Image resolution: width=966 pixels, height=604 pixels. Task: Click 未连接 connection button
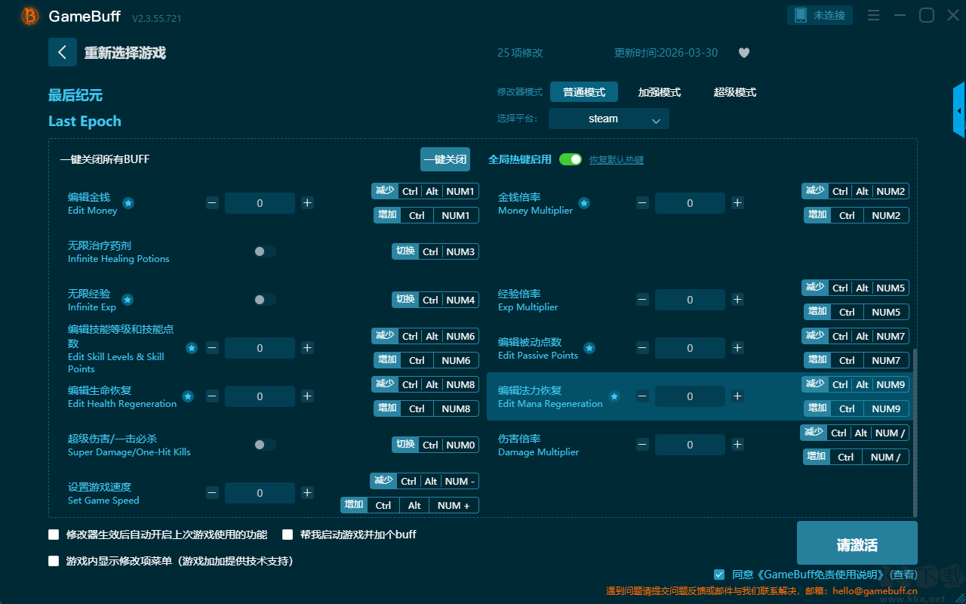820,15
